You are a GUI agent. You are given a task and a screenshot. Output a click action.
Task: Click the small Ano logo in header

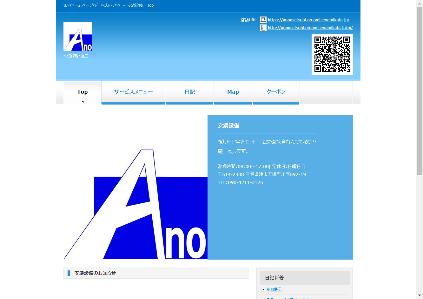pos(78,37)
